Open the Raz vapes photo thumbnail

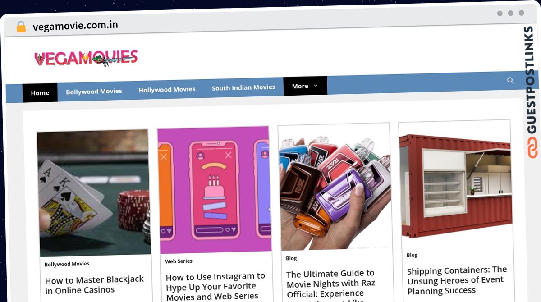pyautogui.click(x=335, y=187)
